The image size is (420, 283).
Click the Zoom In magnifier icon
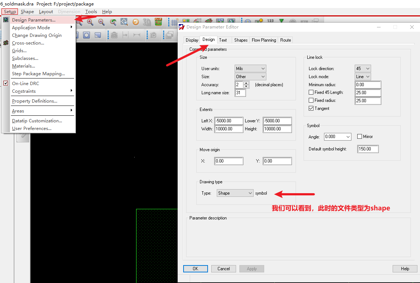90,22
